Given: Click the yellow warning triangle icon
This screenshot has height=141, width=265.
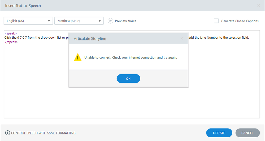Looking at the screenshot, I should (78, 58).
